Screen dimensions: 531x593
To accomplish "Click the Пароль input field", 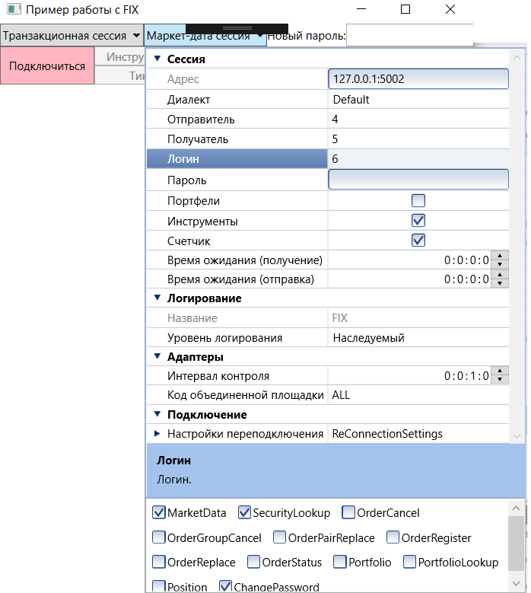I will pos(418,180).
